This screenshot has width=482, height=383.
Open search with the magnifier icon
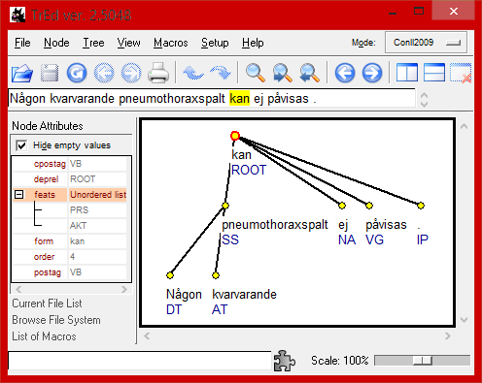pyautogui.click(x=256, y=73)
